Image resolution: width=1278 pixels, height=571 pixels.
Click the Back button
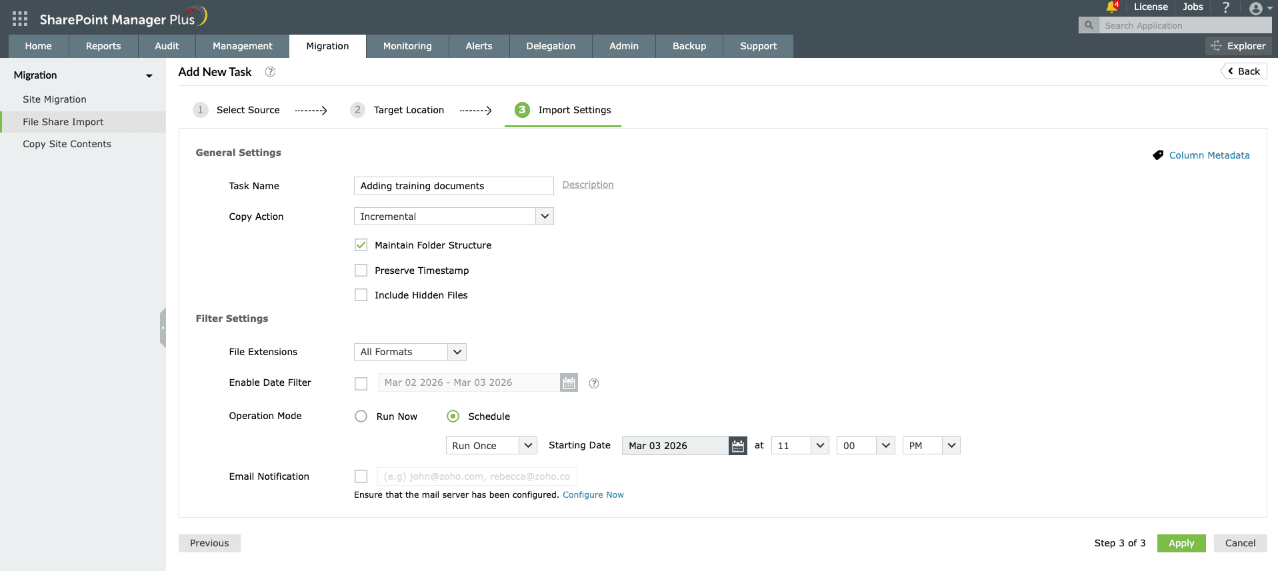click(x=1244, y=71)
